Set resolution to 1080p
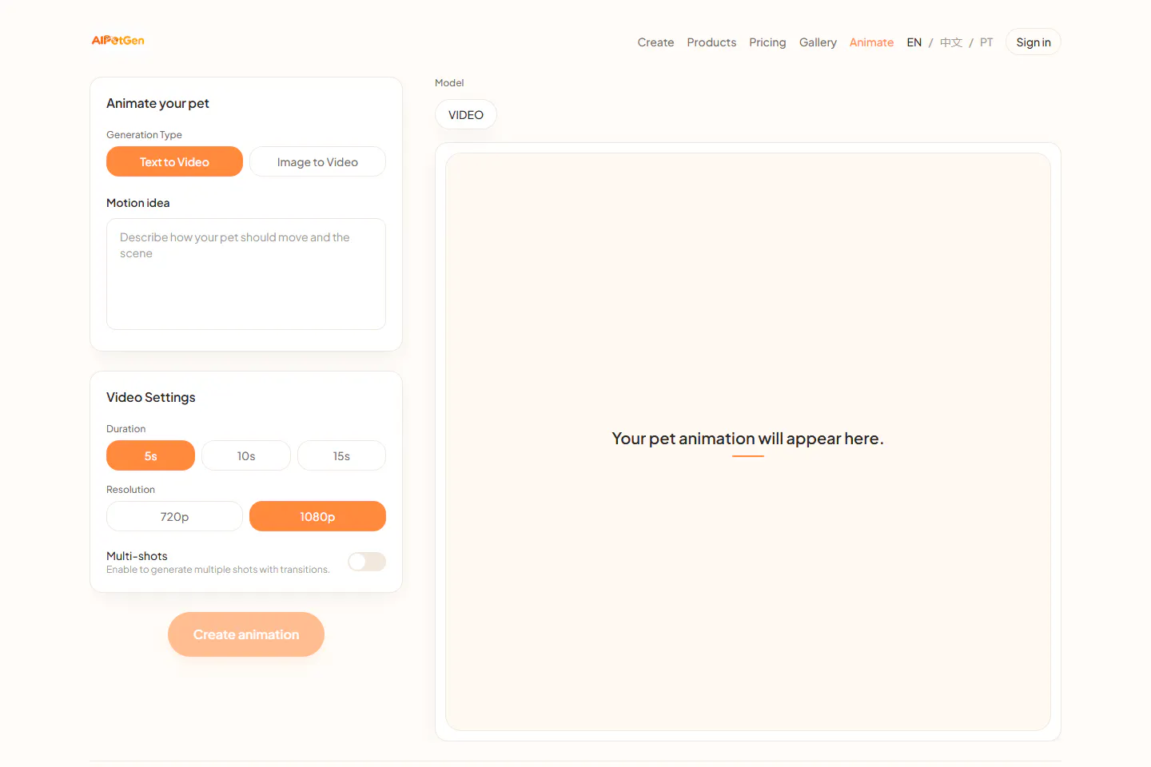1151x767 pixels. tap(317, 516)
